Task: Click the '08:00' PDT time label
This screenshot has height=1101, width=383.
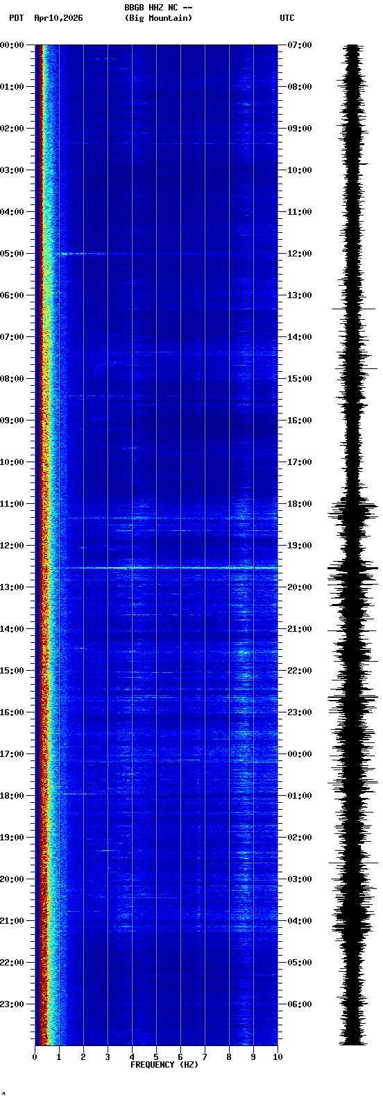Action: [x=12, y=379]
